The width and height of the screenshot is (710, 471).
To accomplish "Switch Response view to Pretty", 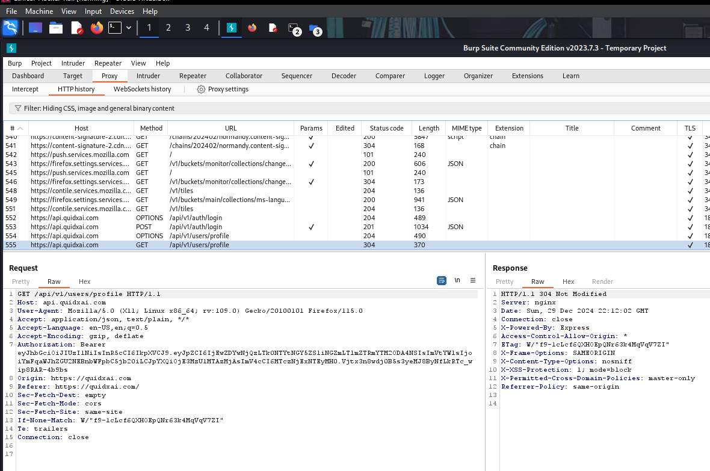I will [x=504, y=282].
